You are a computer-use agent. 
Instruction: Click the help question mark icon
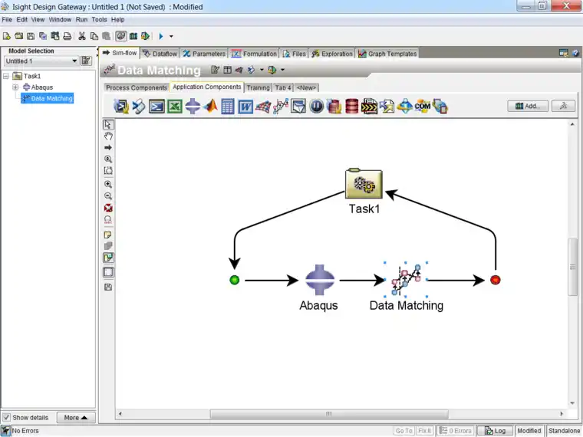tap(575, 53)
